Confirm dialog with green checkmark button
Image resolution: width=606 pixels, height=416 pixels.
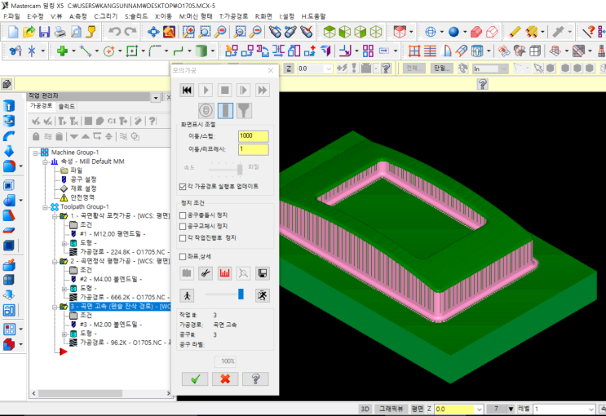(x=194, y=378)
